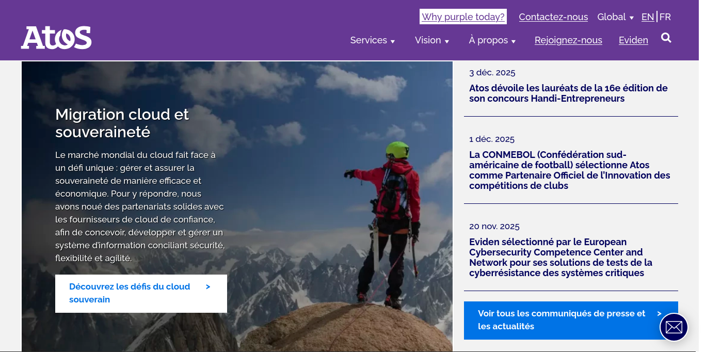Click arrow on press releases button

click(x=659, y=314)
